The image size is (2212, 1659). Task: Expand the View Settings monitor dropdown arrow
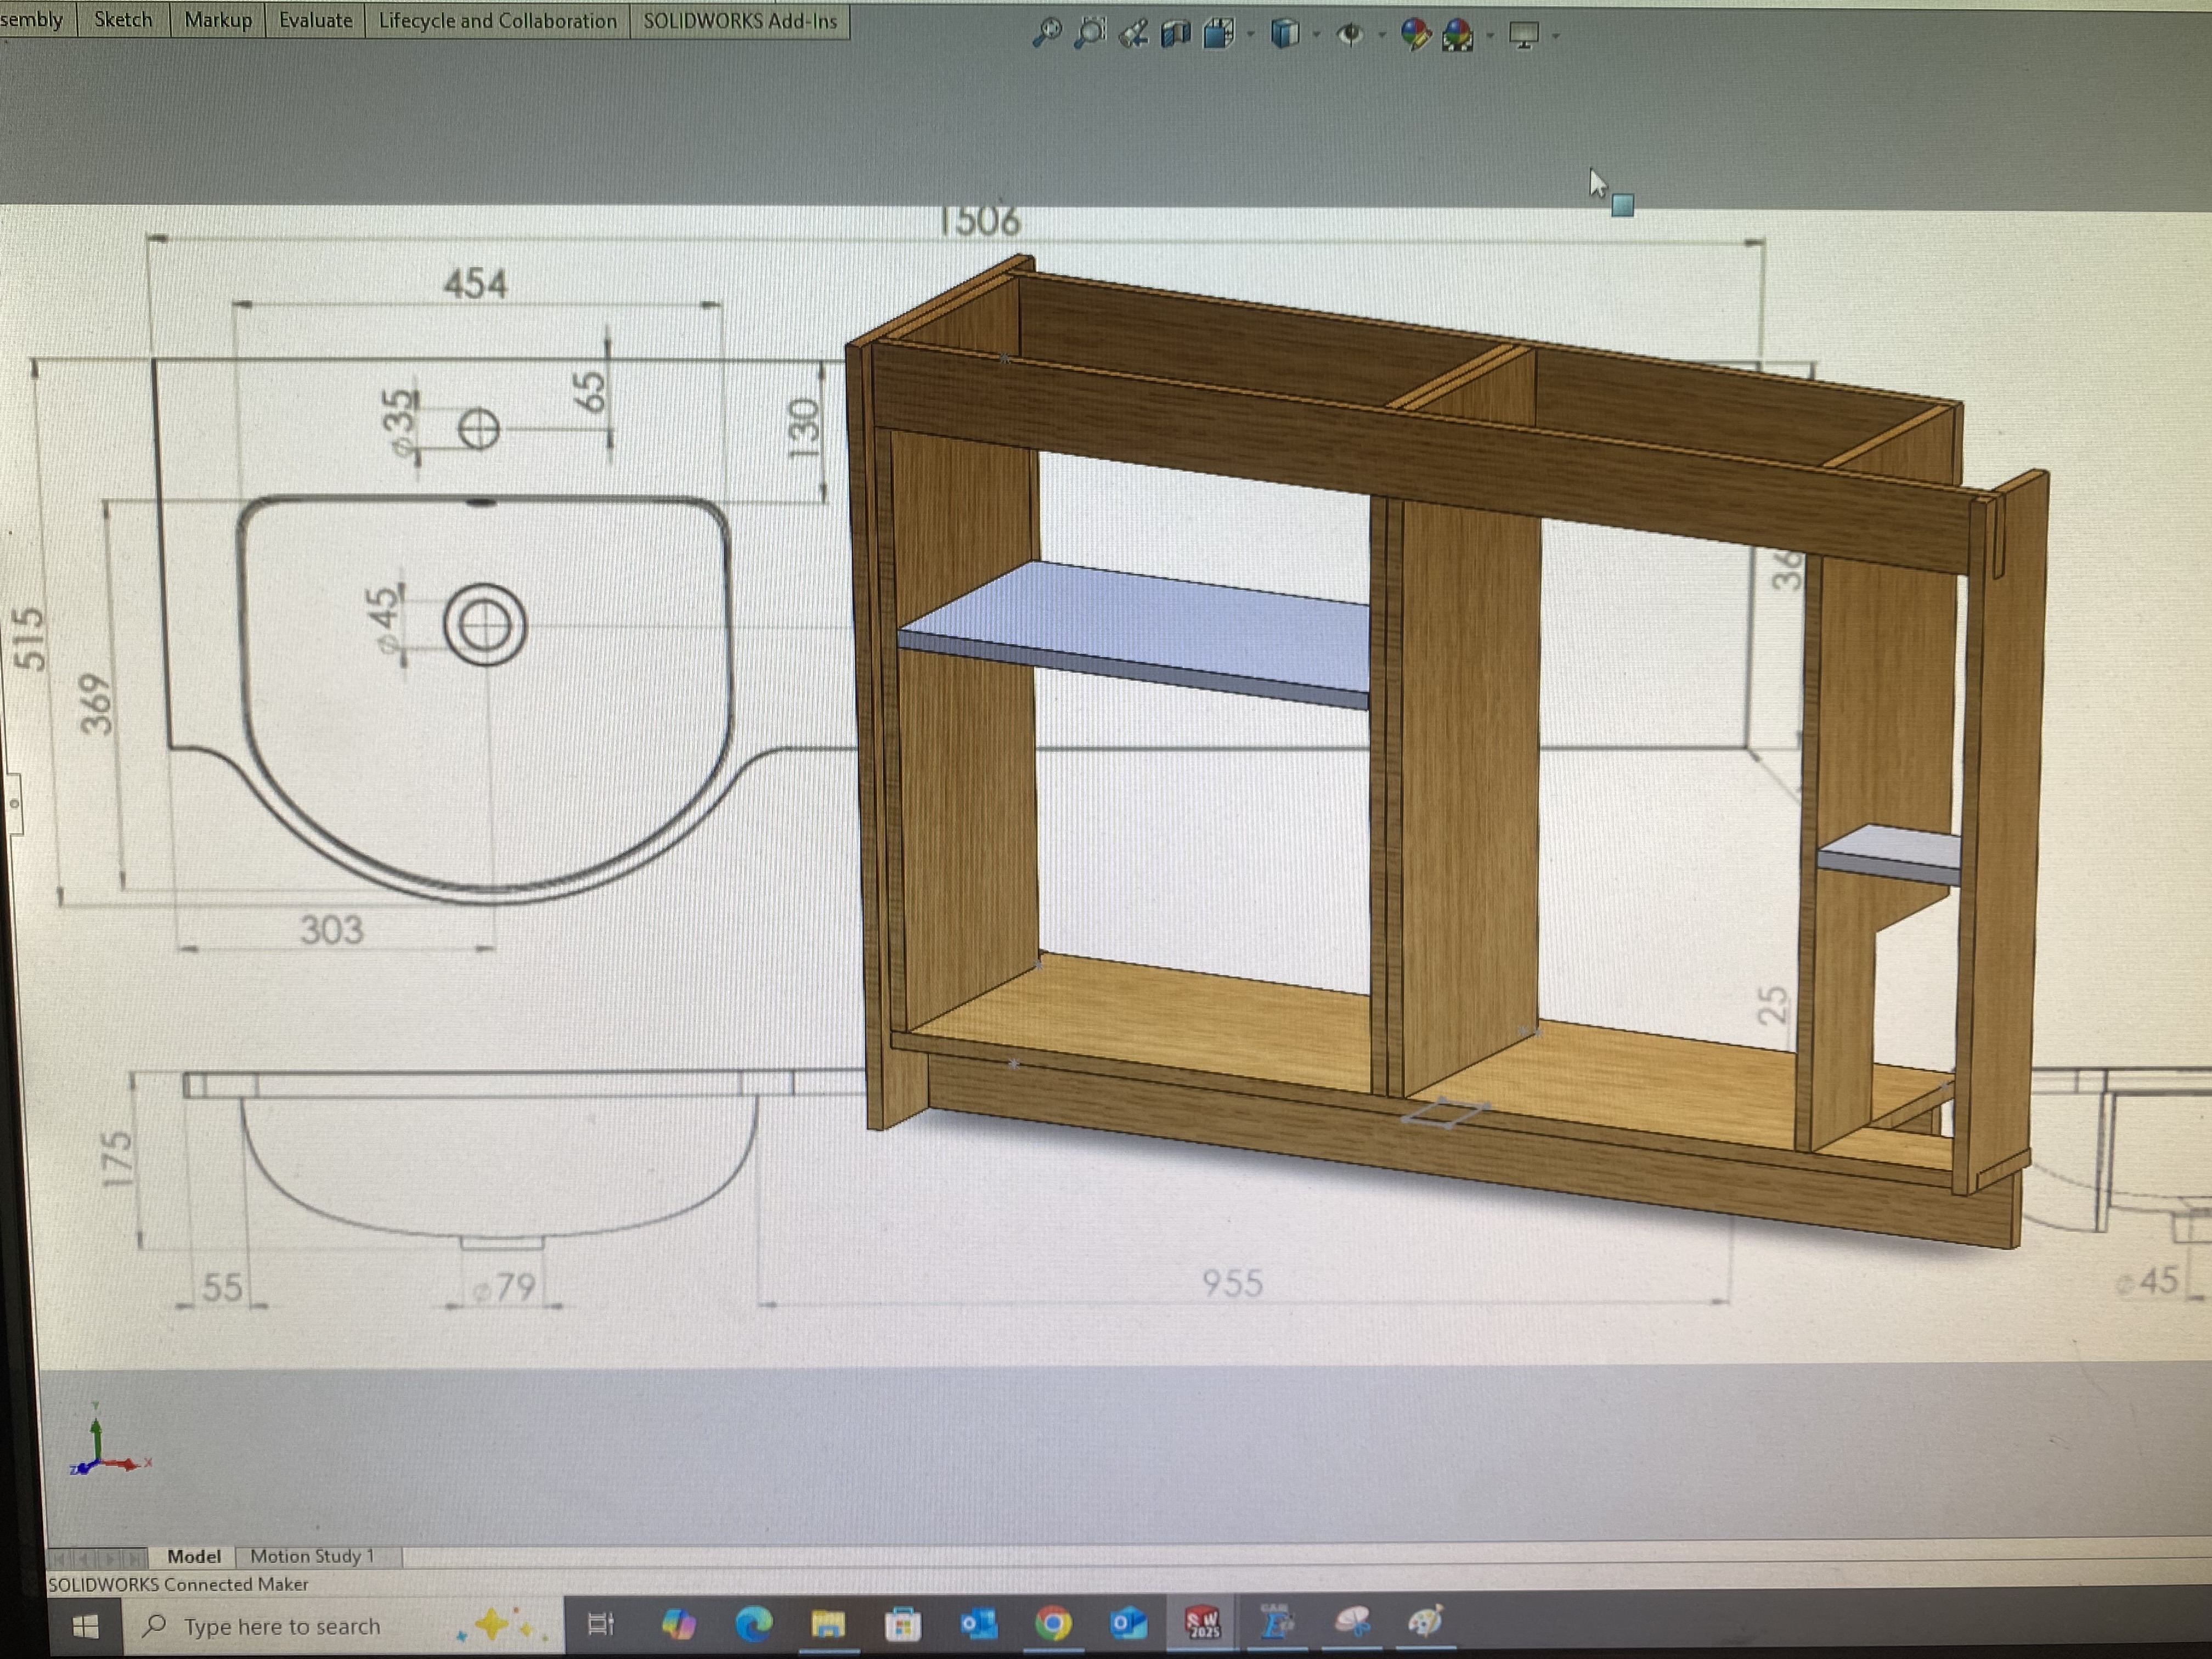(1555, 36)
